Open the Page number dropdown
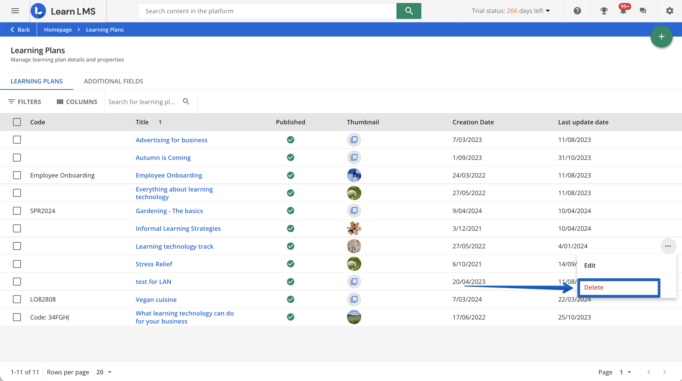This screenshot has height=381, width=682. click(x=626, y=372)
